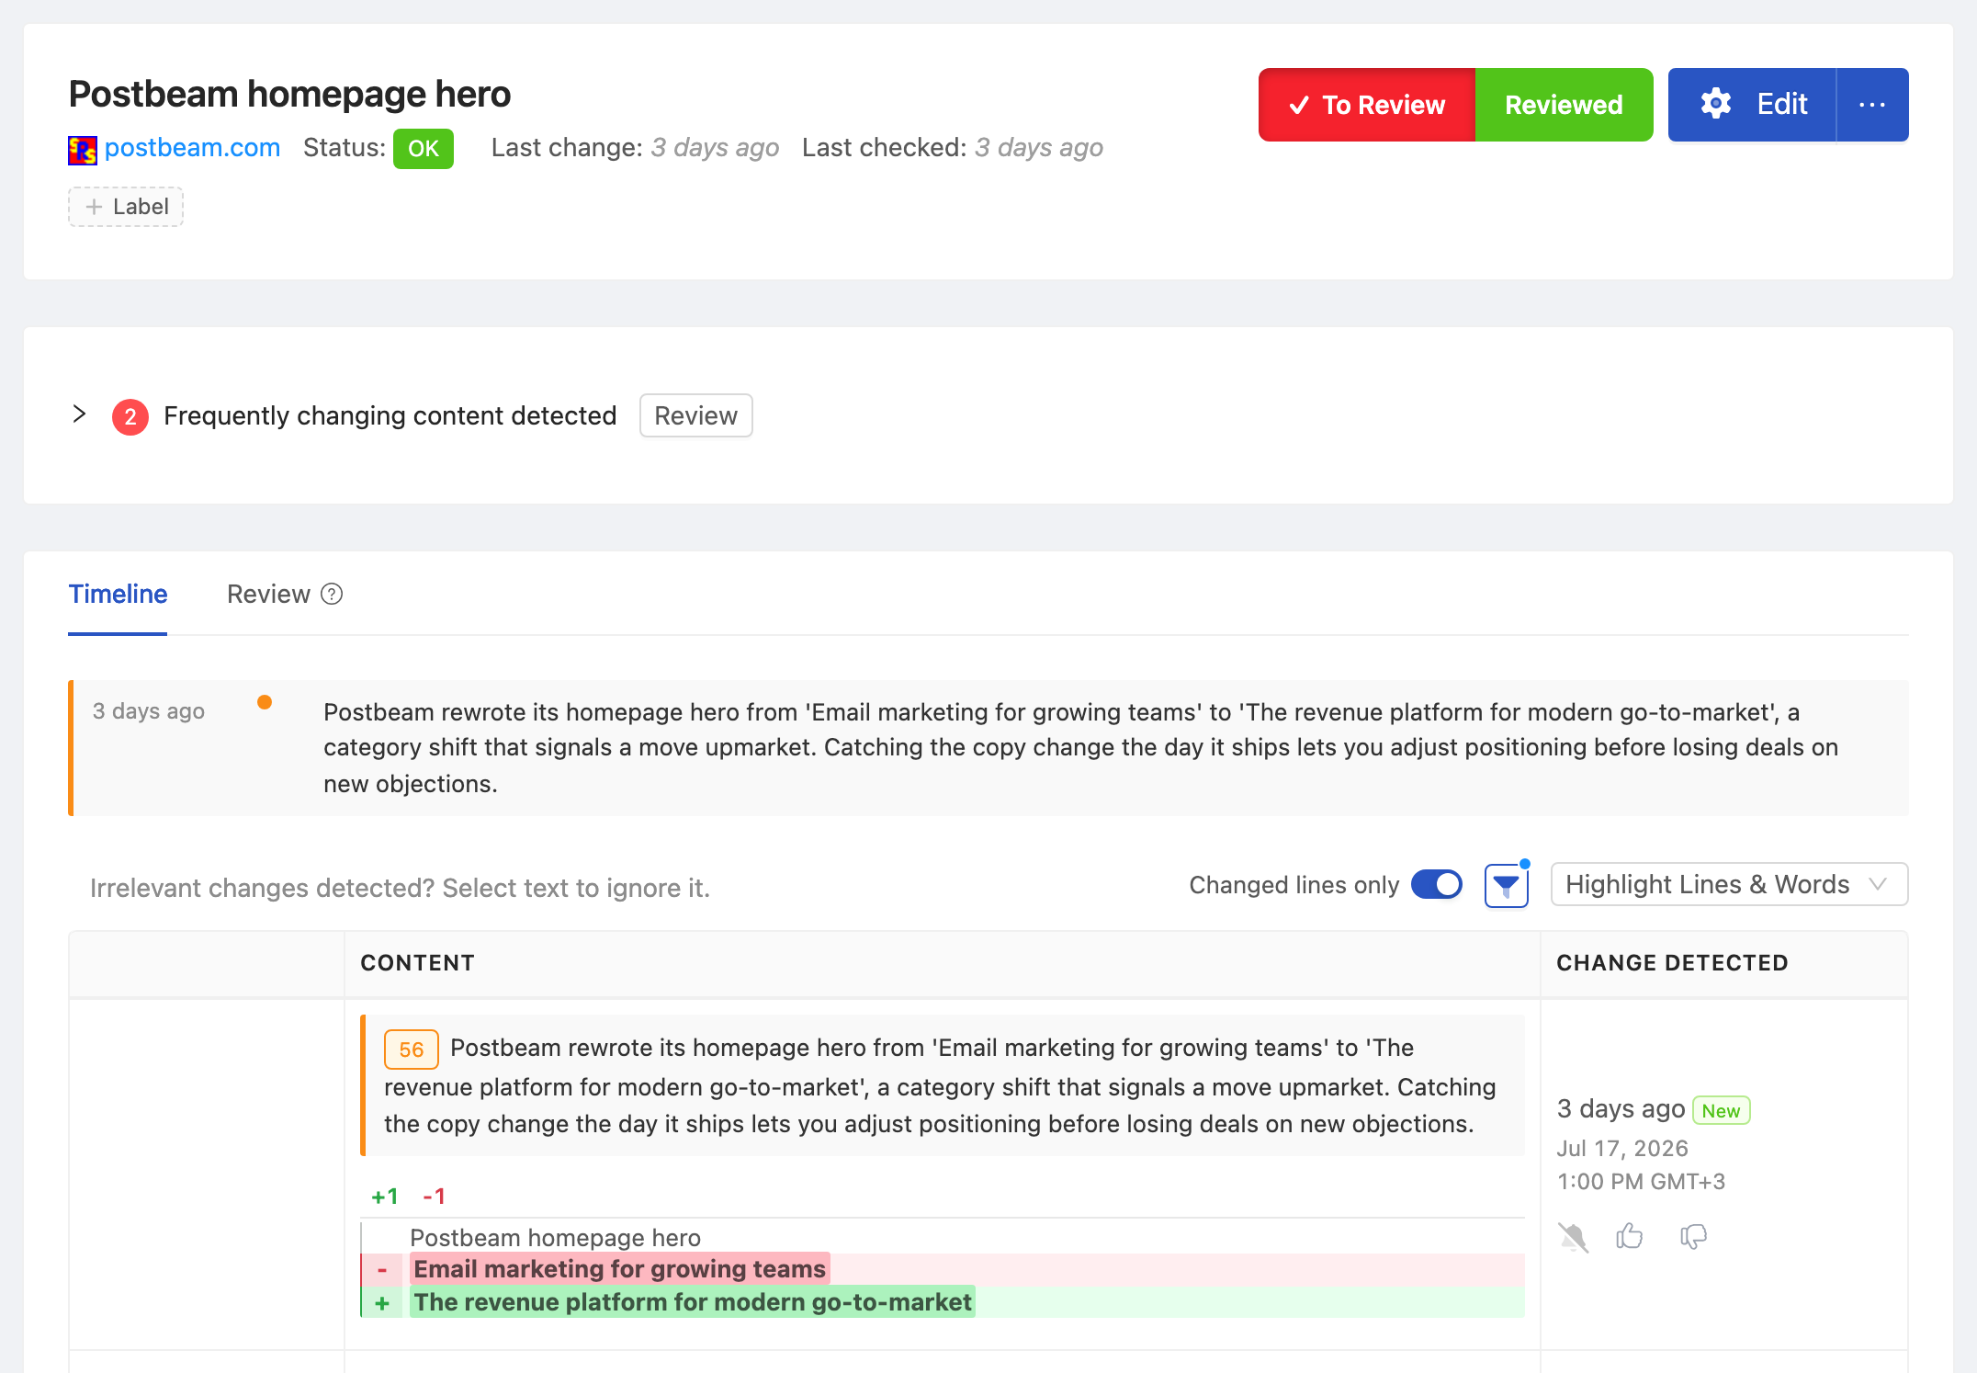This screenshot has height=1373, width=1977.
Task: Mark the page as Reviewed
Action: pos(1564,105)
